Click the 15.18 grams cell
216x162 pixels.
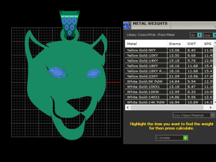176,61
